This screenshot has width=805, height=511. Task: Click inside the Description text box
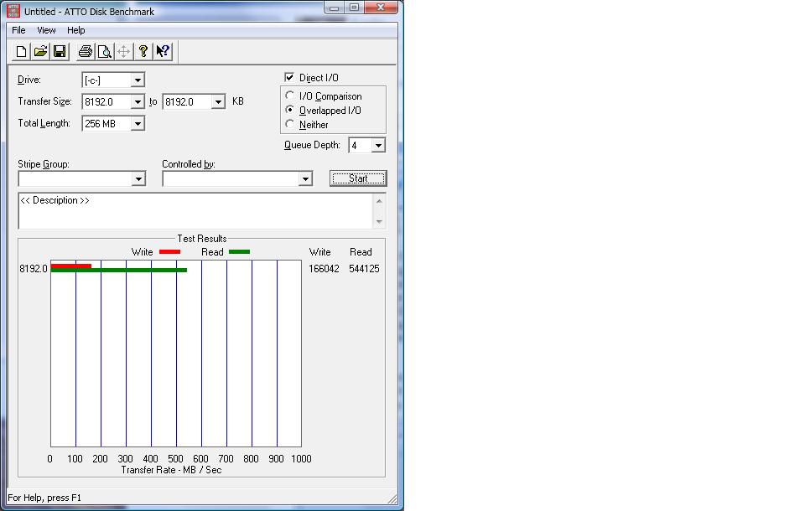195,211
